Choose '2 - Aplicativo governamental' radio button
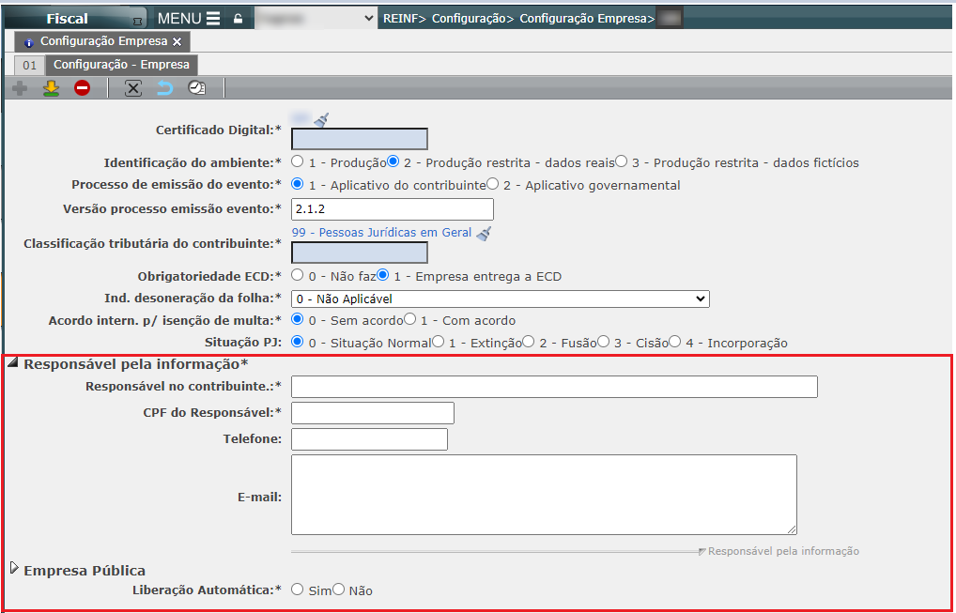 coord(493,184)
